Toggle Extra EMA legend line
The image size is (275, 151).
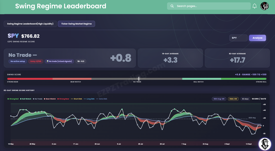point(102,99)
